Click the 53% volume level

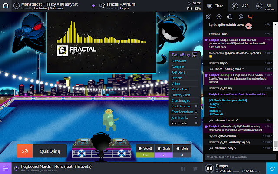pos(197,9)
